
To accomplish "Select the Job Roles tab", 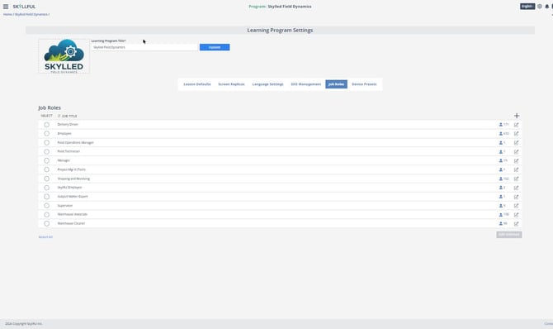I will (336, 84).
